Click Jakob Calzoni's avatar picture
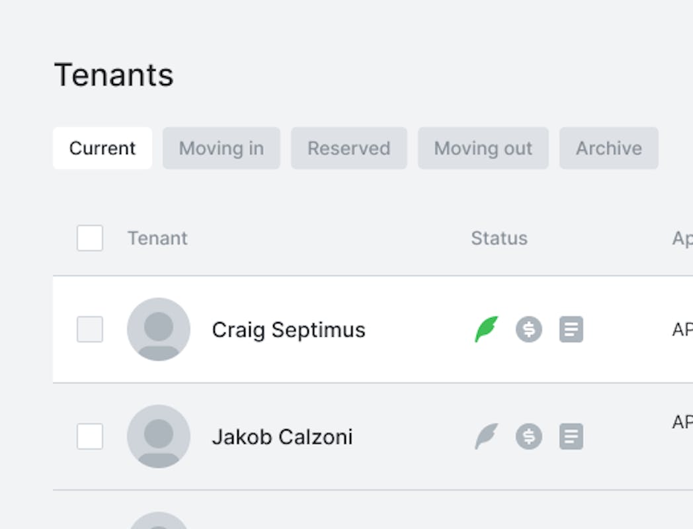The width and height of the screenshot is (693, 529). pyautogui.click(x=159, y=436)
